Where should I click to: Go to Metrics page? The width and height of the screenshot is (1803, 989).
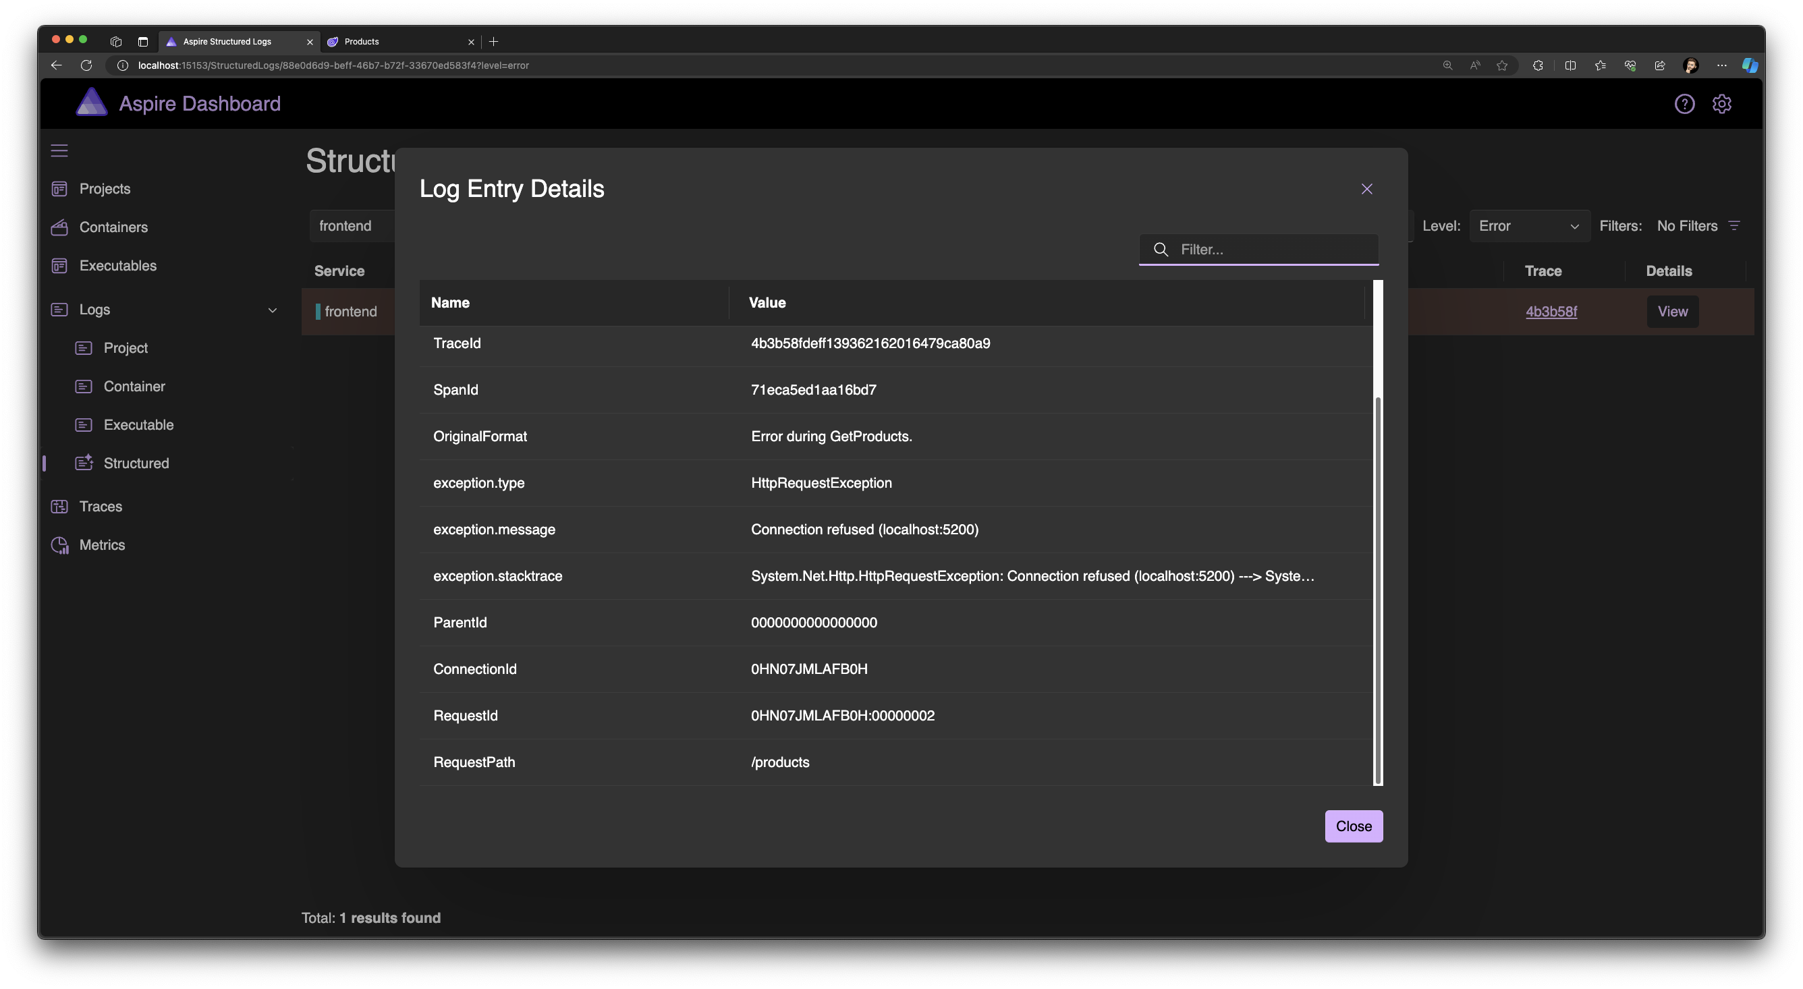click(102, 544)
